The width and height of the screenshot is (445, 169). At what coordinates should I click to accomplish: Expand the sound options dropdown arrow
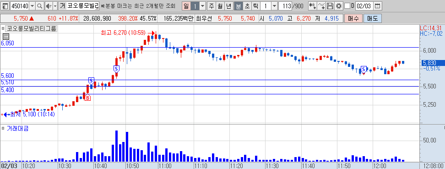tap(55, 5)
